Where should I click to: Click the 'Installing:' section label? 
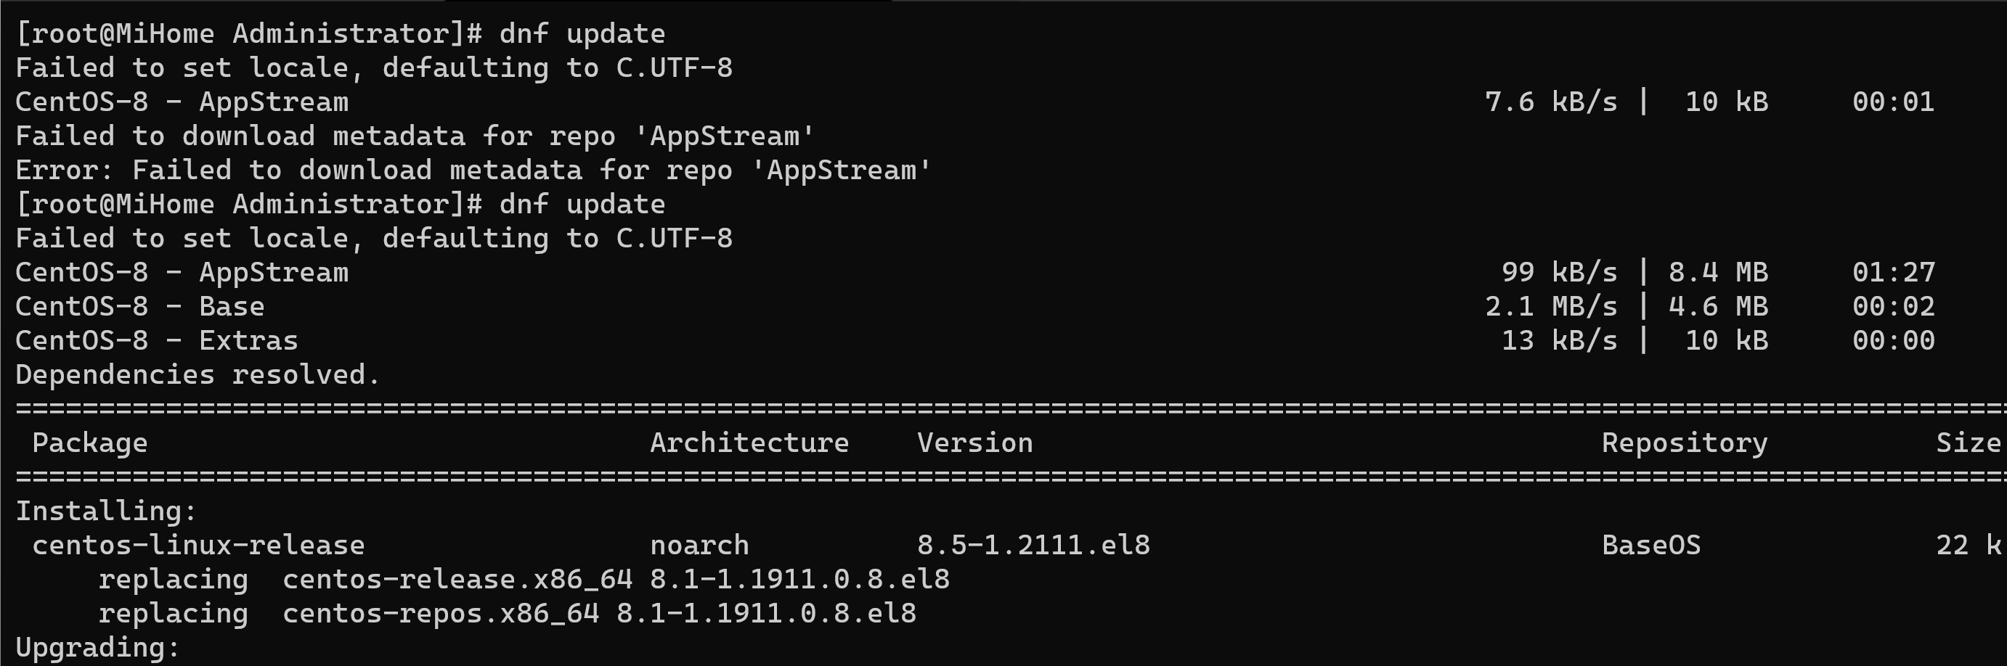pos(106,511)
